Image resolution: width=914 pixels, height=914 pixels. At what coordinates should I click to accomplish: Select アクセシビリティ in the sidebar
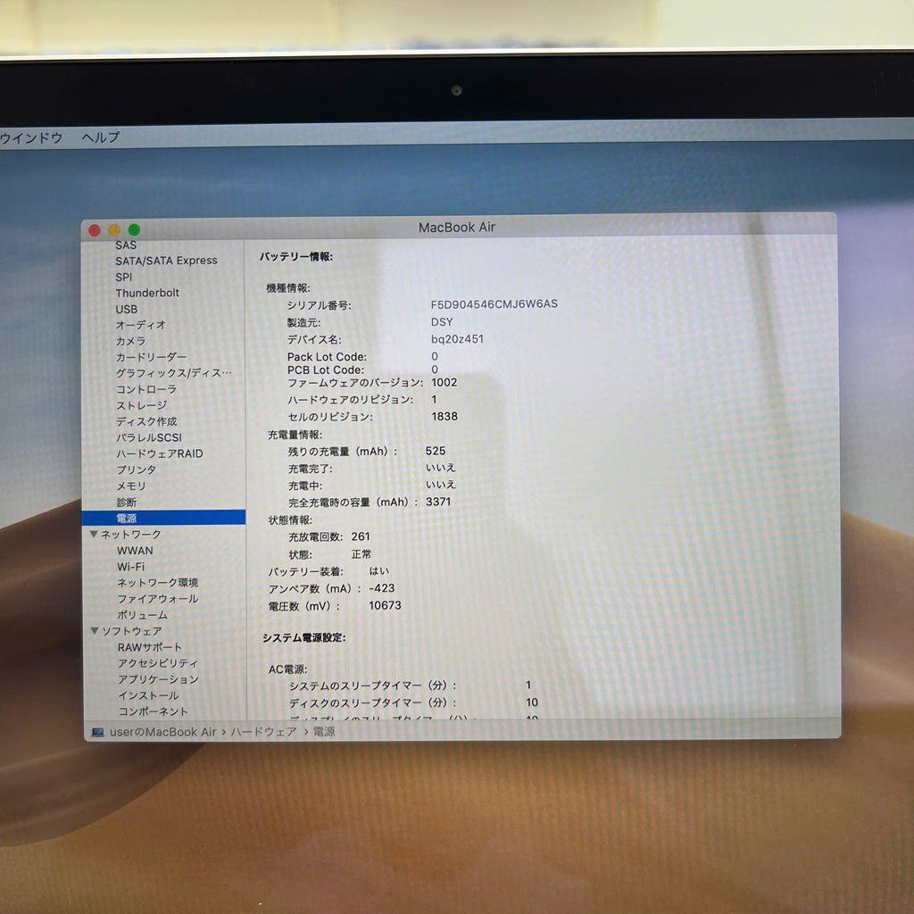(158, 663)
